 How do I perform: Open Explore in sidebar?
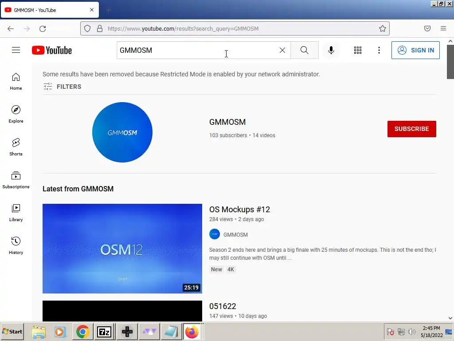(16, 114)
